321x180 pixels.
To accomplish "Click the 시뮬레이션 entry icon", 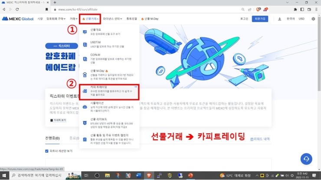I will pyautogui.click(x=85, y=107).
